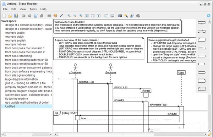Click the :Employee actor in diagram
The height and width of the screenshot is (137, 213).
(x=110, y=69)
